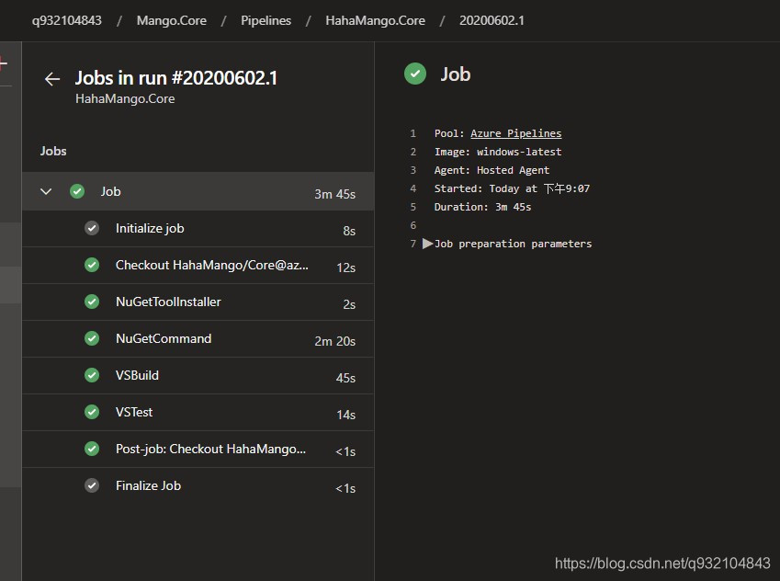This screenshot has width=780, height=581.
Task: Click the green check icon for NuGetCommand
Action: coord(92,338)
